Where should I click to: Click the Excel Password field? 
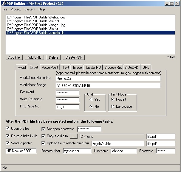click(x=68, y=93)
